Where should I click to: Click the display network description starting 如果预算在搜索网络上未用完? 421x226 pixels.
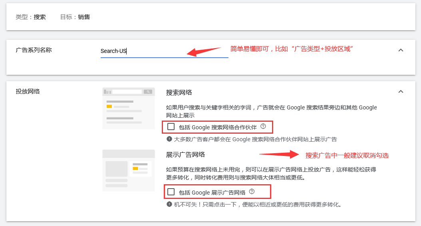pos(271,173)
